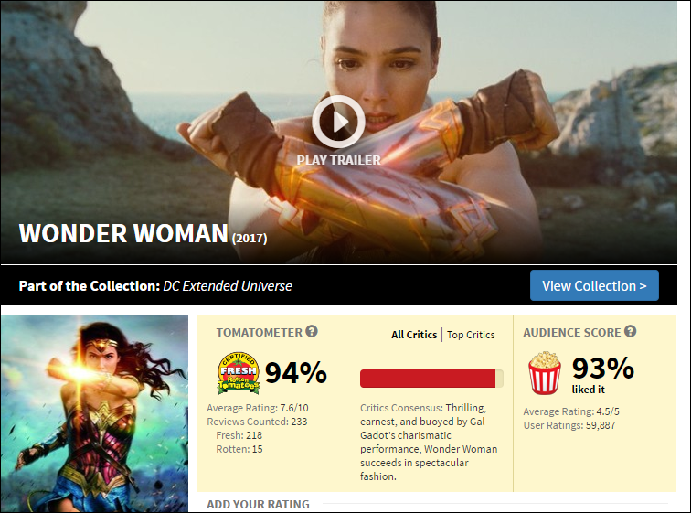Click the Fresh: 218 count line
The height and width of the screenshot is (513, 691).
(x=239, y=435)
